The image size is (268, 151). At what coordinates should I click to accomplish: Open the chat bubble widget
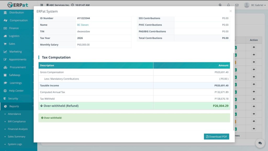pos(260,143)
